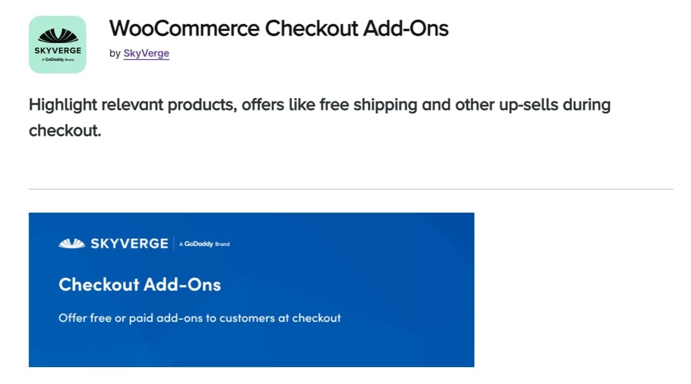Click the word "checkout." ending the description
The height and width of the screenshot is (384, 691).
click(x=65, y=131)
